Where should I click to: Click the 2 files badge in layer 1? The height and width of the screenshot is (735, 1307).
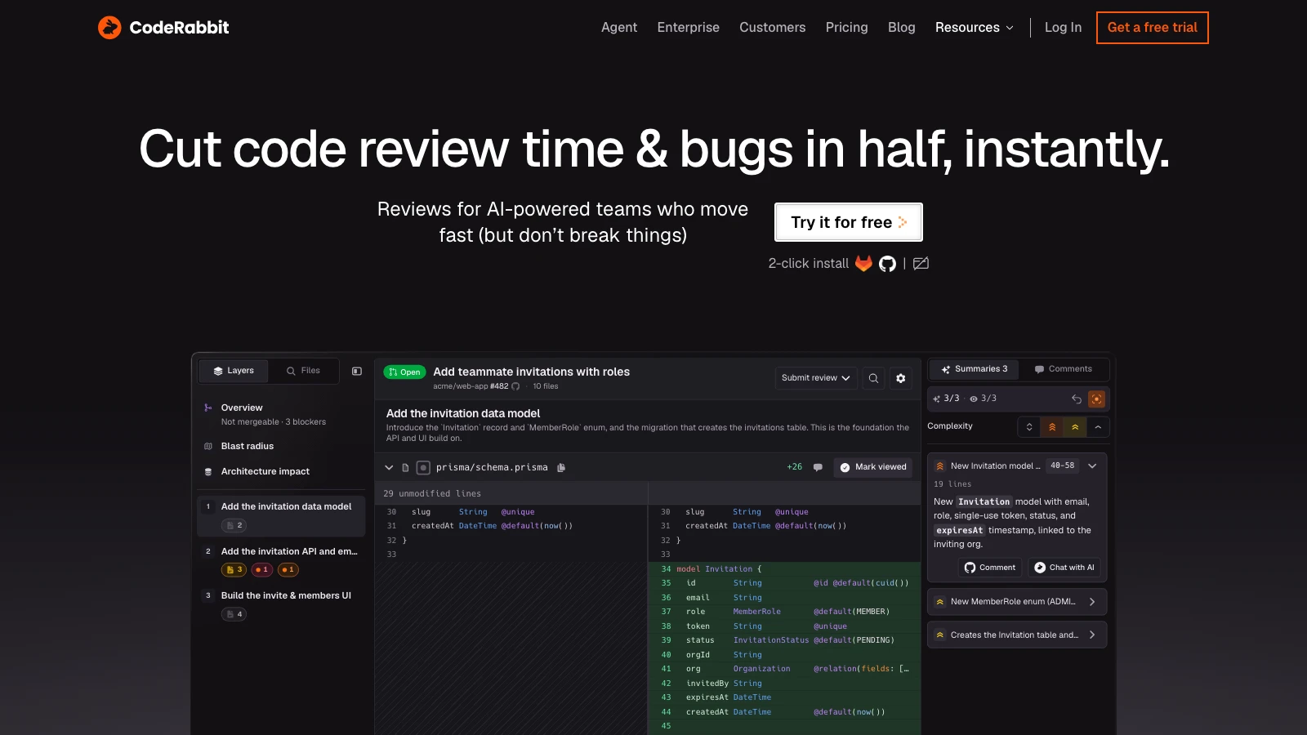click(234, 525)
